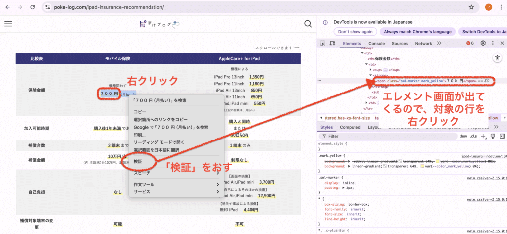The image size is (507, 234).
Task: Open the DevTools three-dot customize menu
Action: point(493,43)
